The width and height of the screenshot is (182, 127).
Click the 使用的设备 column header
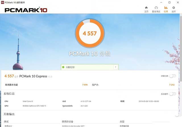point(67,122)
